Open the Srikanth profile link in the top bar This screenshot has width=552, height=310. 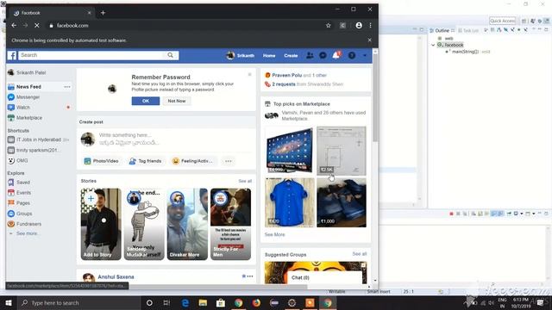click(x=241, y=55)
